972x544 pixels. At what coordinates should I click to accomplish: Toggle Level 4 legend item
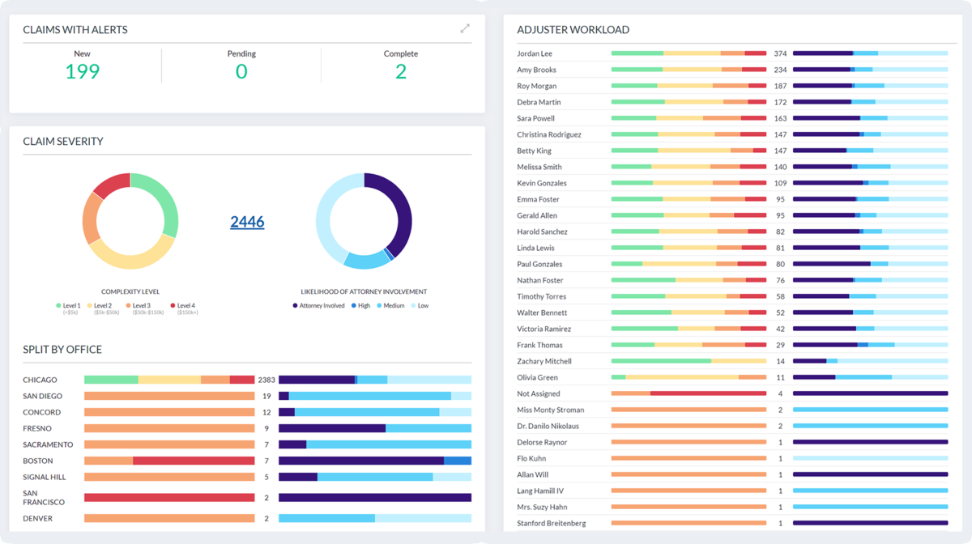[x=185, y=306]
